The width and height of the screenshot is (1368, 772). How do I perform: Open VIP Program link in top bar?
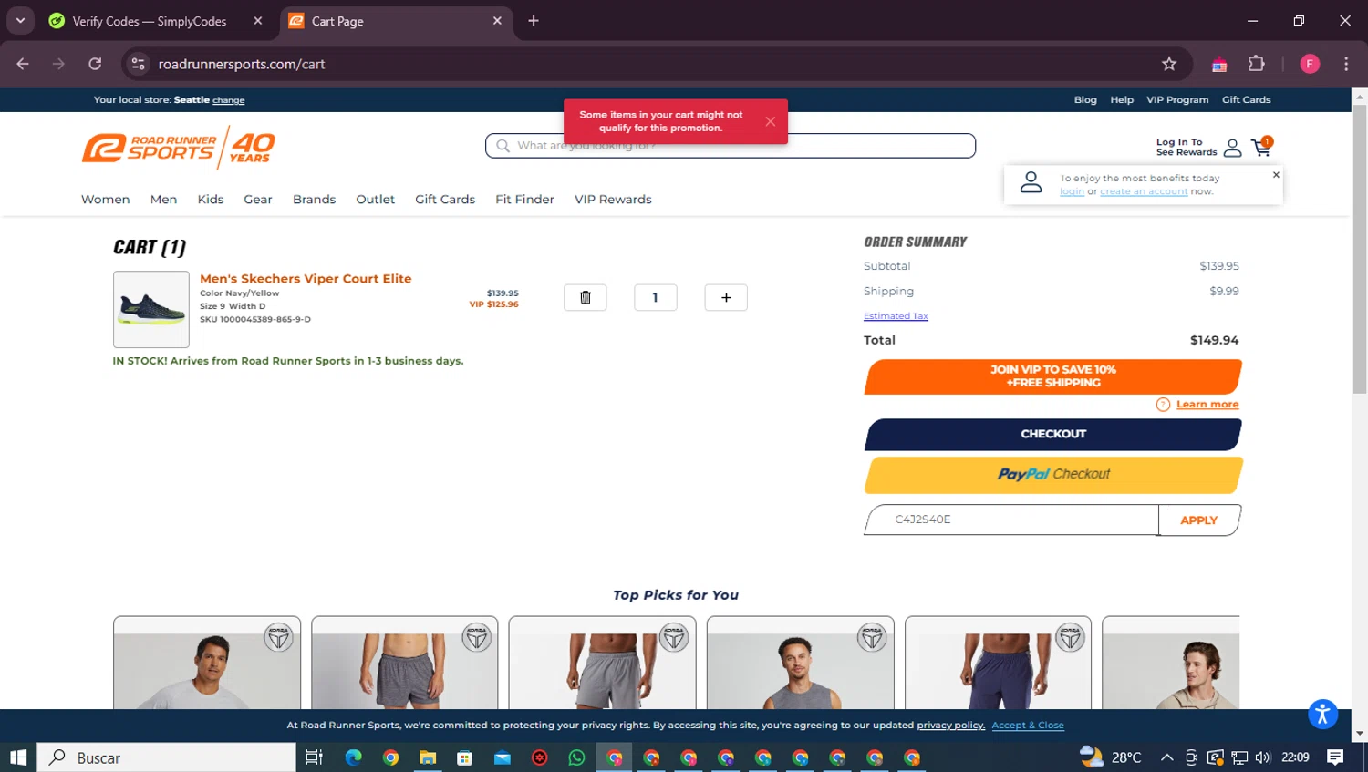(x=1177, y=100)
